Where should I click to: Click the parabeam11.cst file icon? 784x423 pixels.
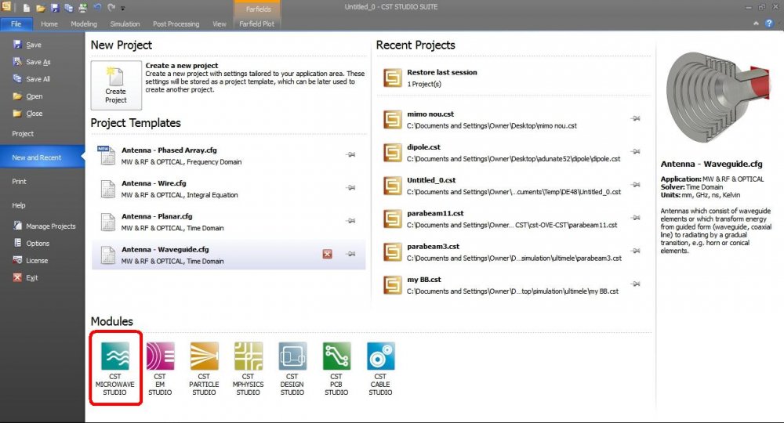click(x=393, y=219)
